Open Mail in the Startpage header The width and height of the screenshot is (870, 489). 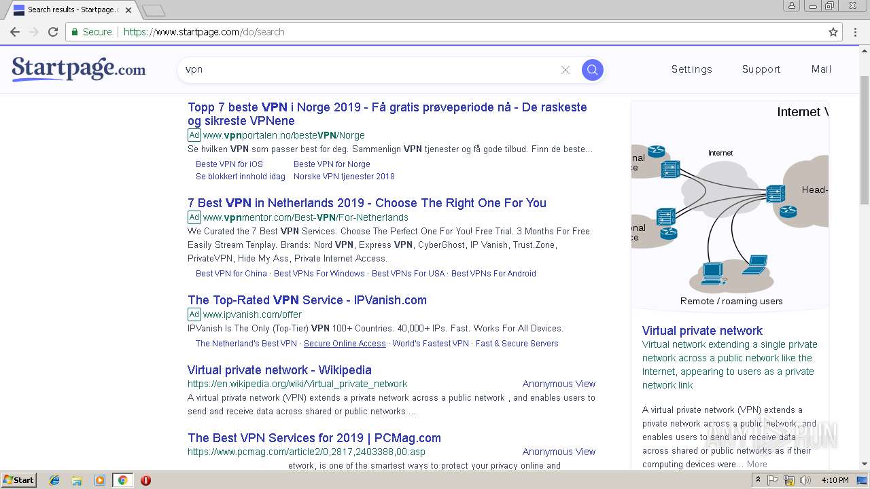click(x=821, y=69)
